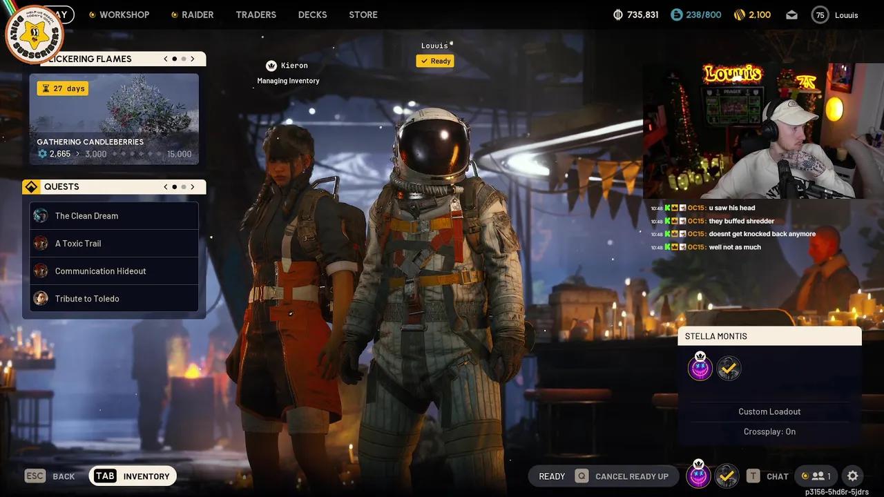Screen dimensions: 884x497
Task: Click the yellow checkmark charm icon in bottom bar
Action: 727,476
